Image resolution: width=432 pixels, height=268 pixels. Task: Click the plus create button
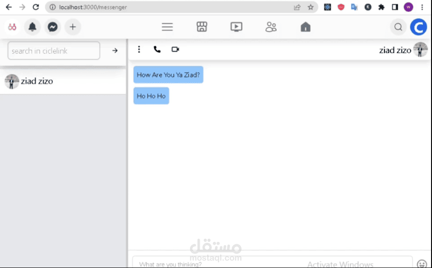(73, 27)
